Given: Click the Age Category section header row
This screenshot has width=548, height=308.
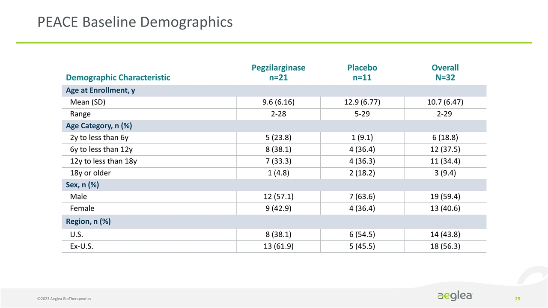Looking at the screenshot, I should pos(98,126).
